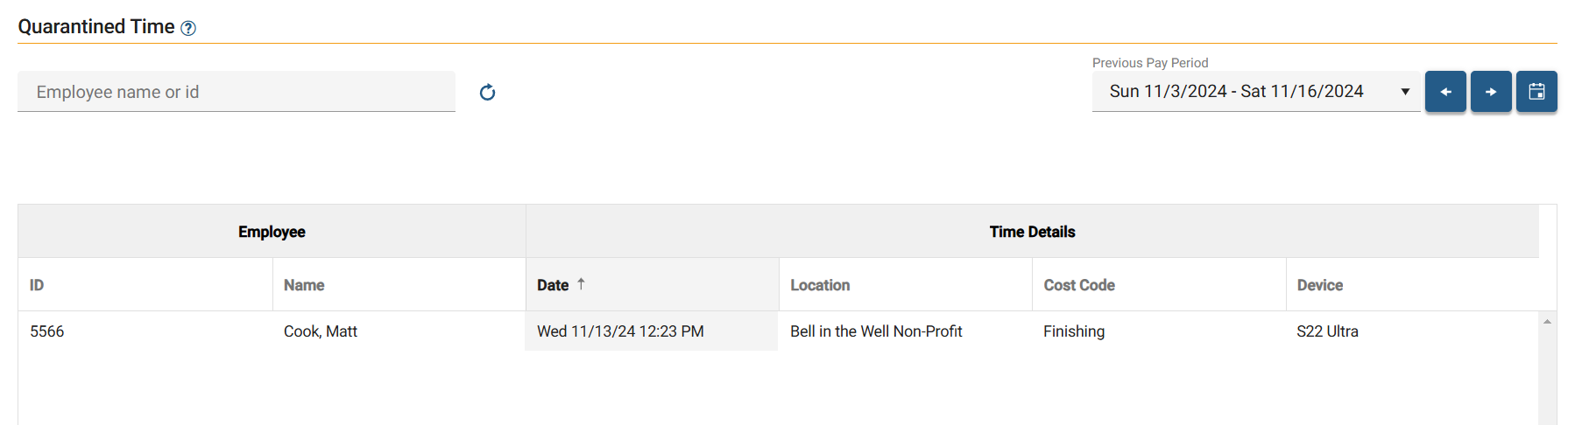
Task: Click the Date sort ascending arrow
Action: tap(581, 284)
